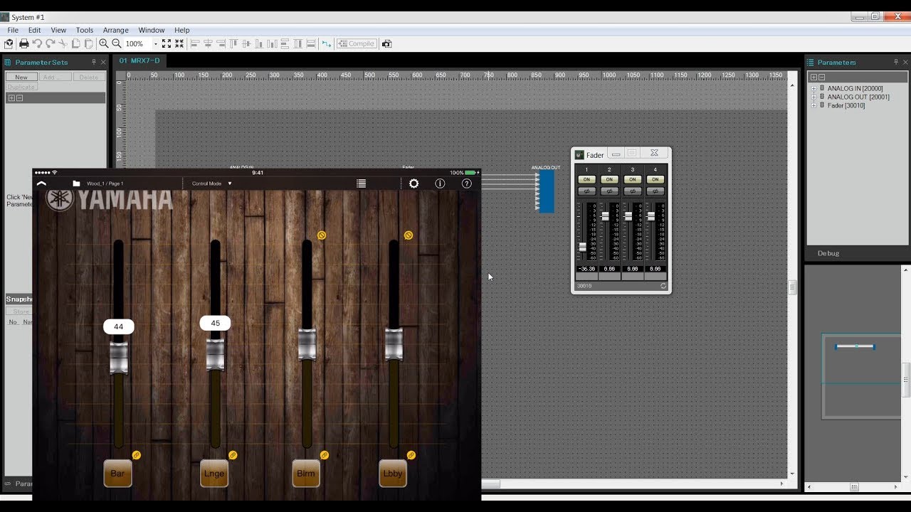Click the help question mark icon
The image size is (911, 512).
point(466,183)
